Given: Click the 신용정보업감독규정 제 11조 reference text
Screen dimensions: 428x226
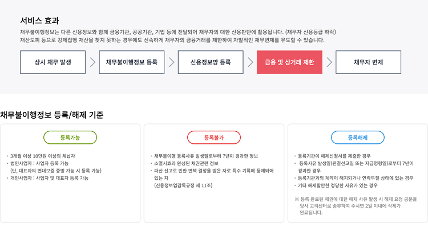Looking at the screenshot, I should pos(183,185).
